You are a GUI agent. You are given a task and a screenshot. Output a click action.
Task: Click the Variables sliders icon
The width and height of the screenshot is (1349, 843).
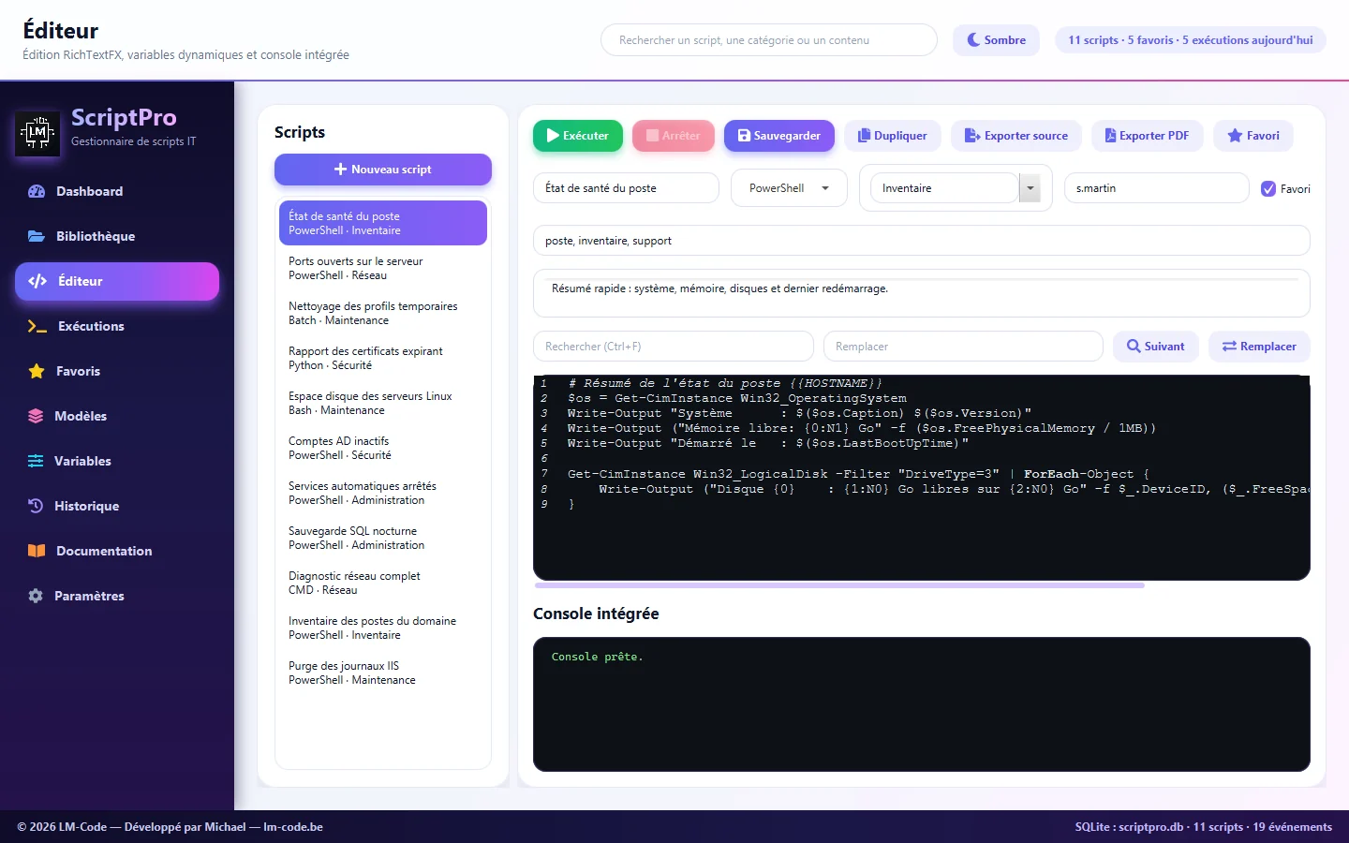point(36,461)
